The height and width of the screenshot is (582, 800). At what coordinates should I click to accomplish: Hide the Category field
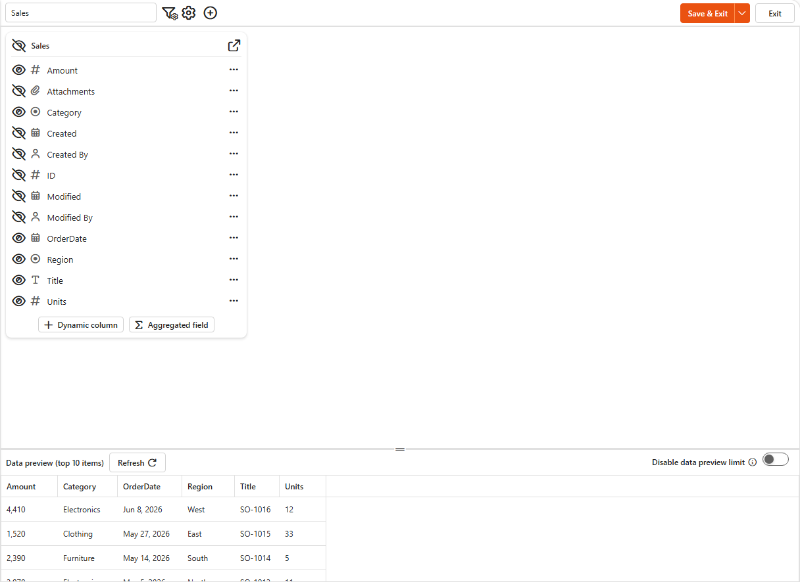point(19,112)
